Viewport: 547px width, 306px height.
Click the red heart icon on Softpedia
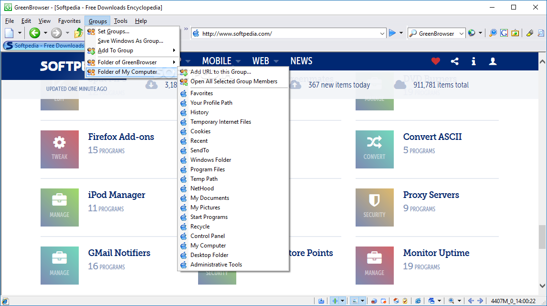tap(436, 61)
